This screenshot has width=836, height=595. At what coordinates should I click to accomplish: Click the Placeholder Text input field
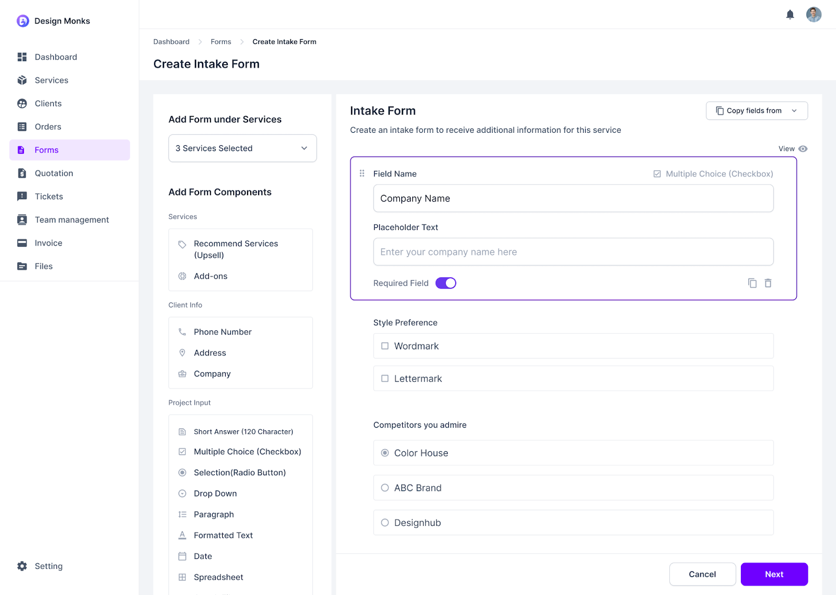tap(573, 251)
